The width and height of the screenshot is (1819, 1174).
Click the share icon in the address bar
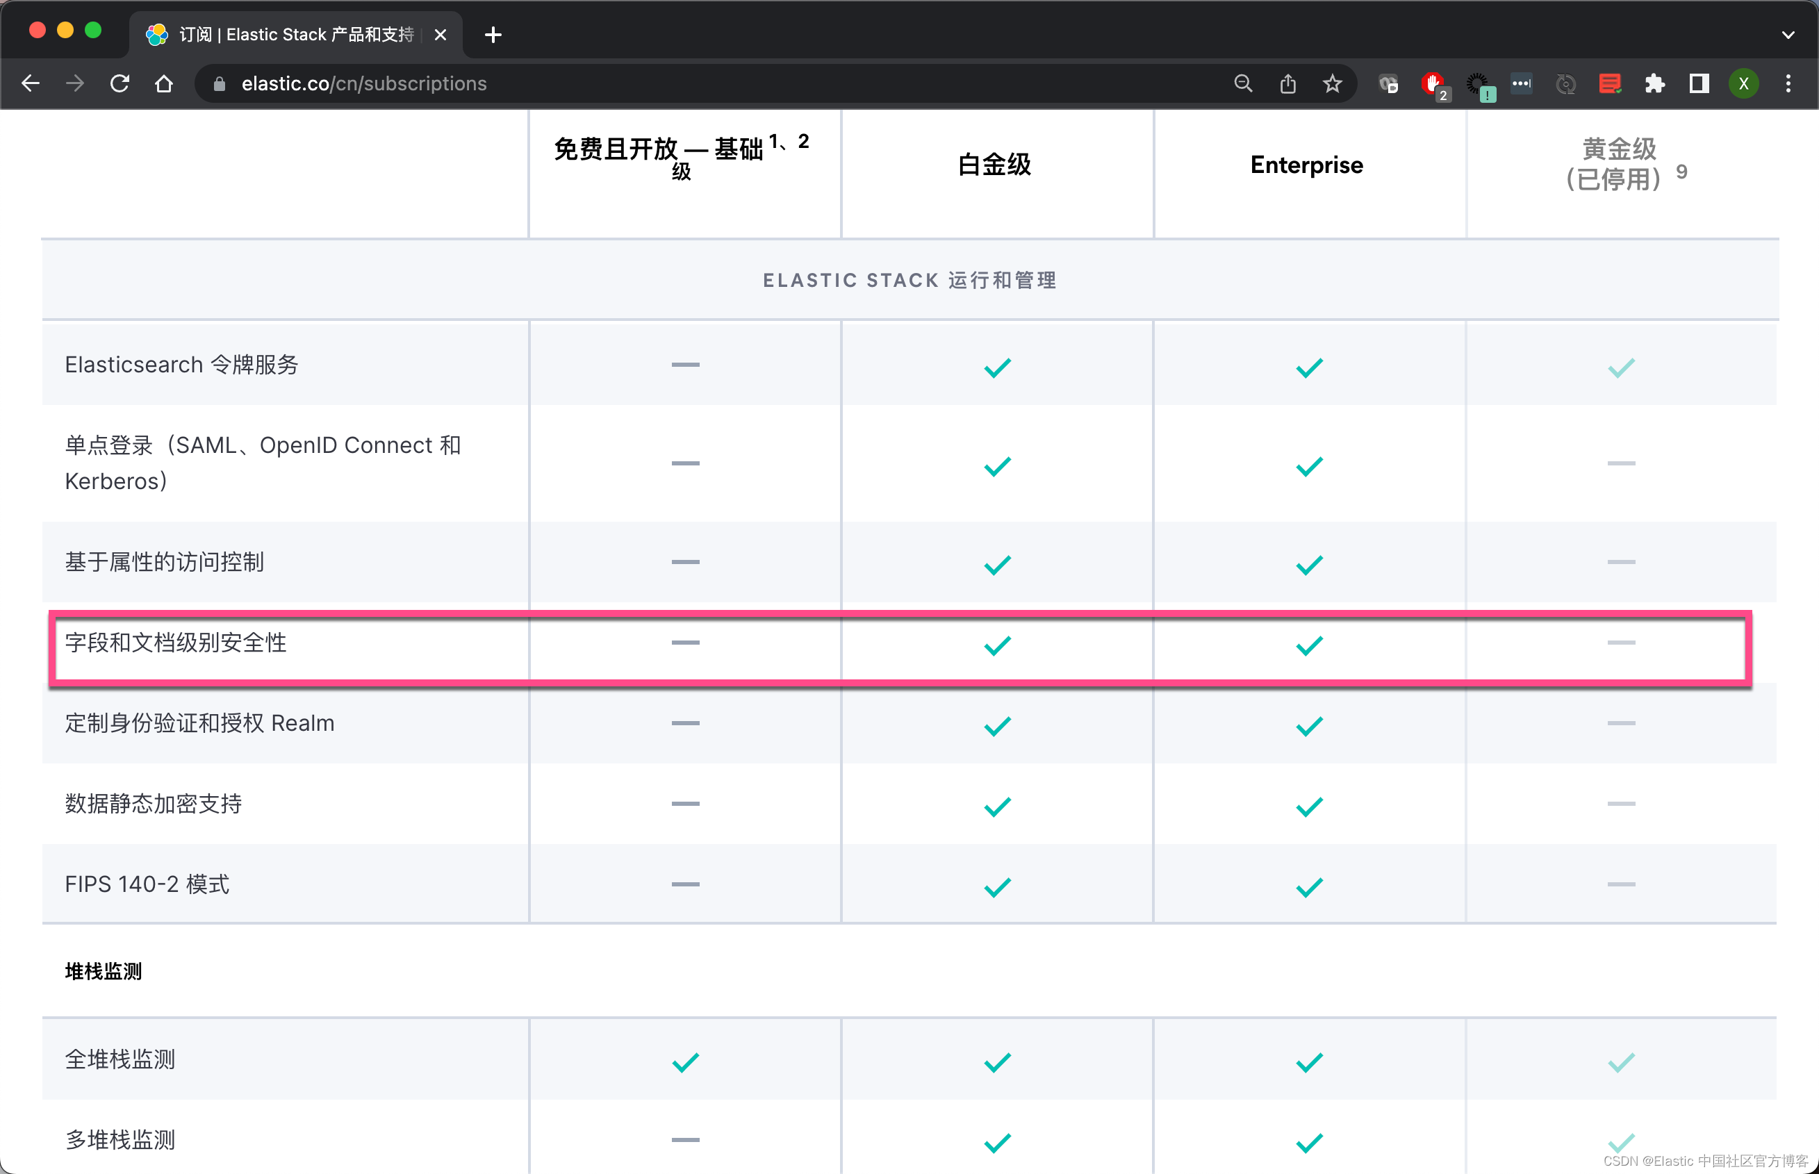point(1287,84)
